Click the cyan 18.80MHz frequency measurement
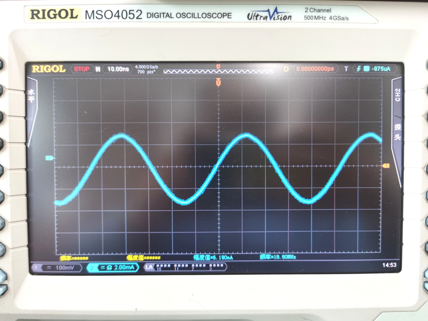This screenshot has height=321, width=428. tap(278, 257)
